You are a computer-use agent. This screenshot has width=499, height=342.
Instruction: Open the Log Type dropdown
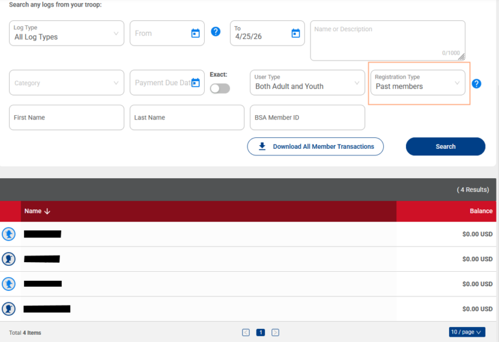point(66,33)
